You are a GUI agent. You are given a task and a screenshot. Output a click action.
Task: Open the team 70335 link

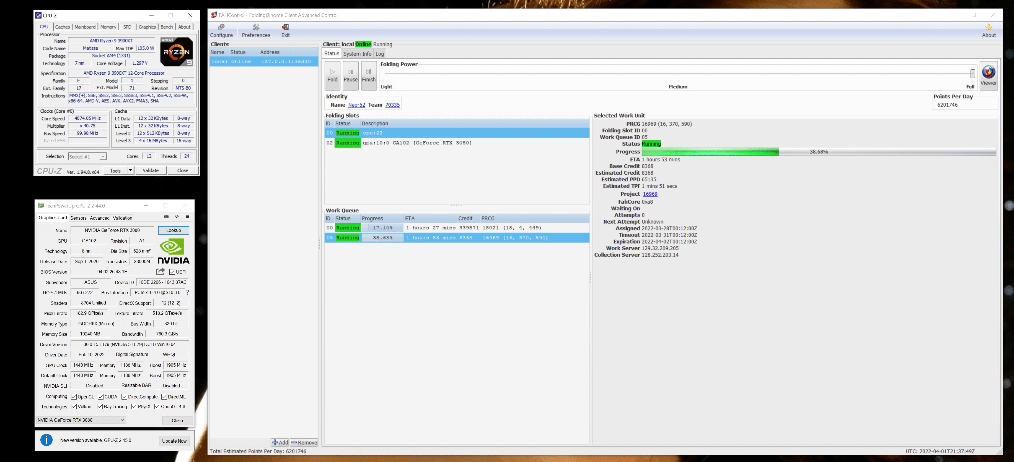[392, 105]
